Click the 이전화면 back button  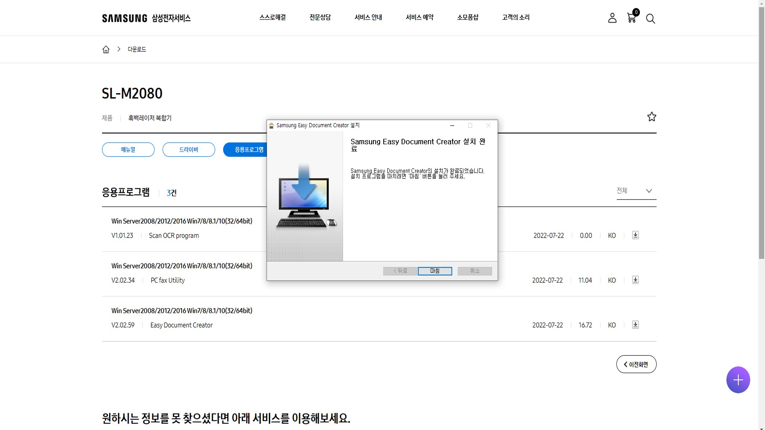point(636,364)
